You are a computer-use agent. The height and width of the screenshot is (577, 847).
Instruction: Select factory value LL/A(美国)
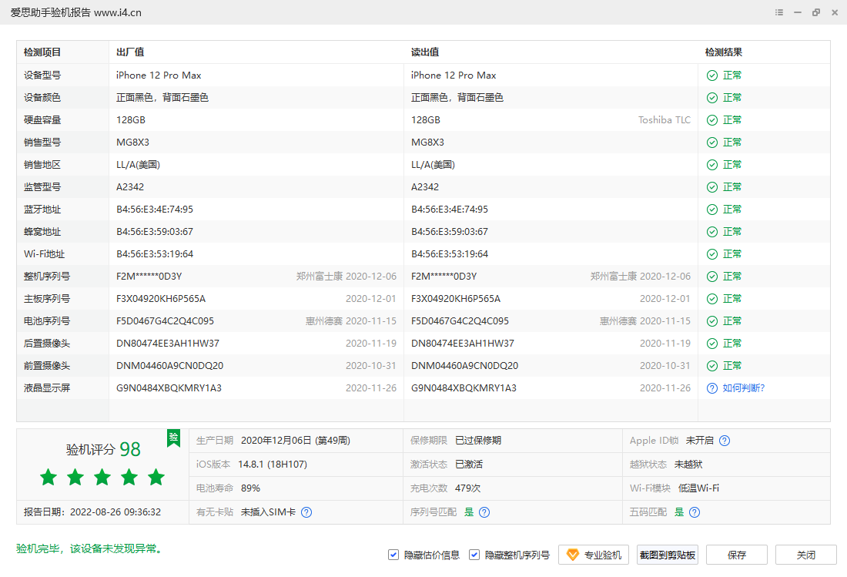click(139, 165)
